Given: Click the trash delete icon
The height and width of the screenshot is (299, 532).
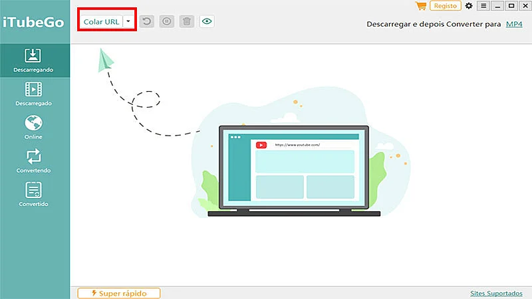Looking at the screenshot, I should tap(187, 21).
